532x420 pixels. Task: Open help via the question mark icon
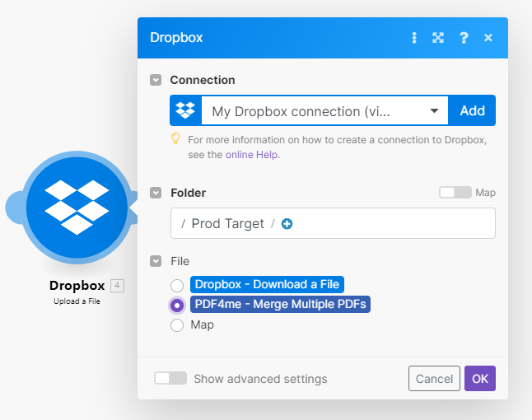[x=464, y=38]
